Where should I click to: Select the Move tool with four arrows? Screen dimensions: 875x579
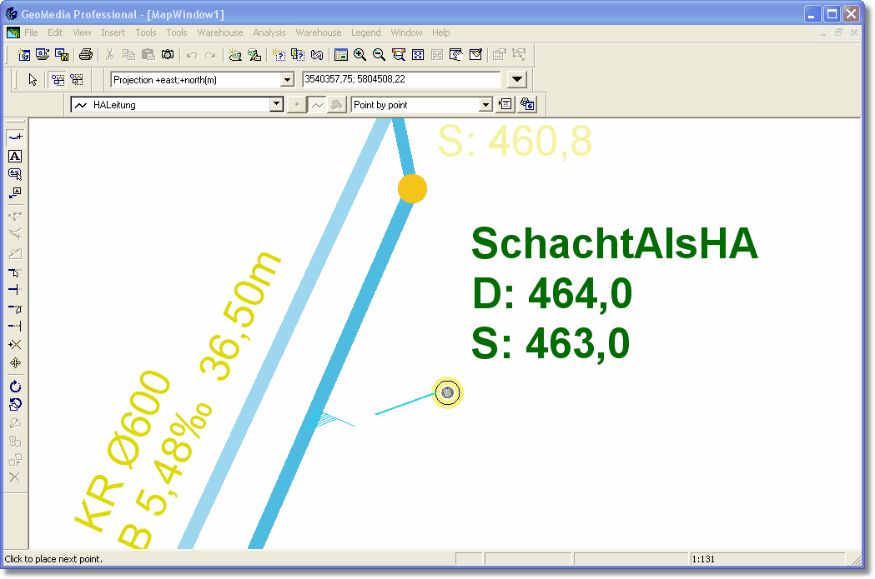click(15, 363)
